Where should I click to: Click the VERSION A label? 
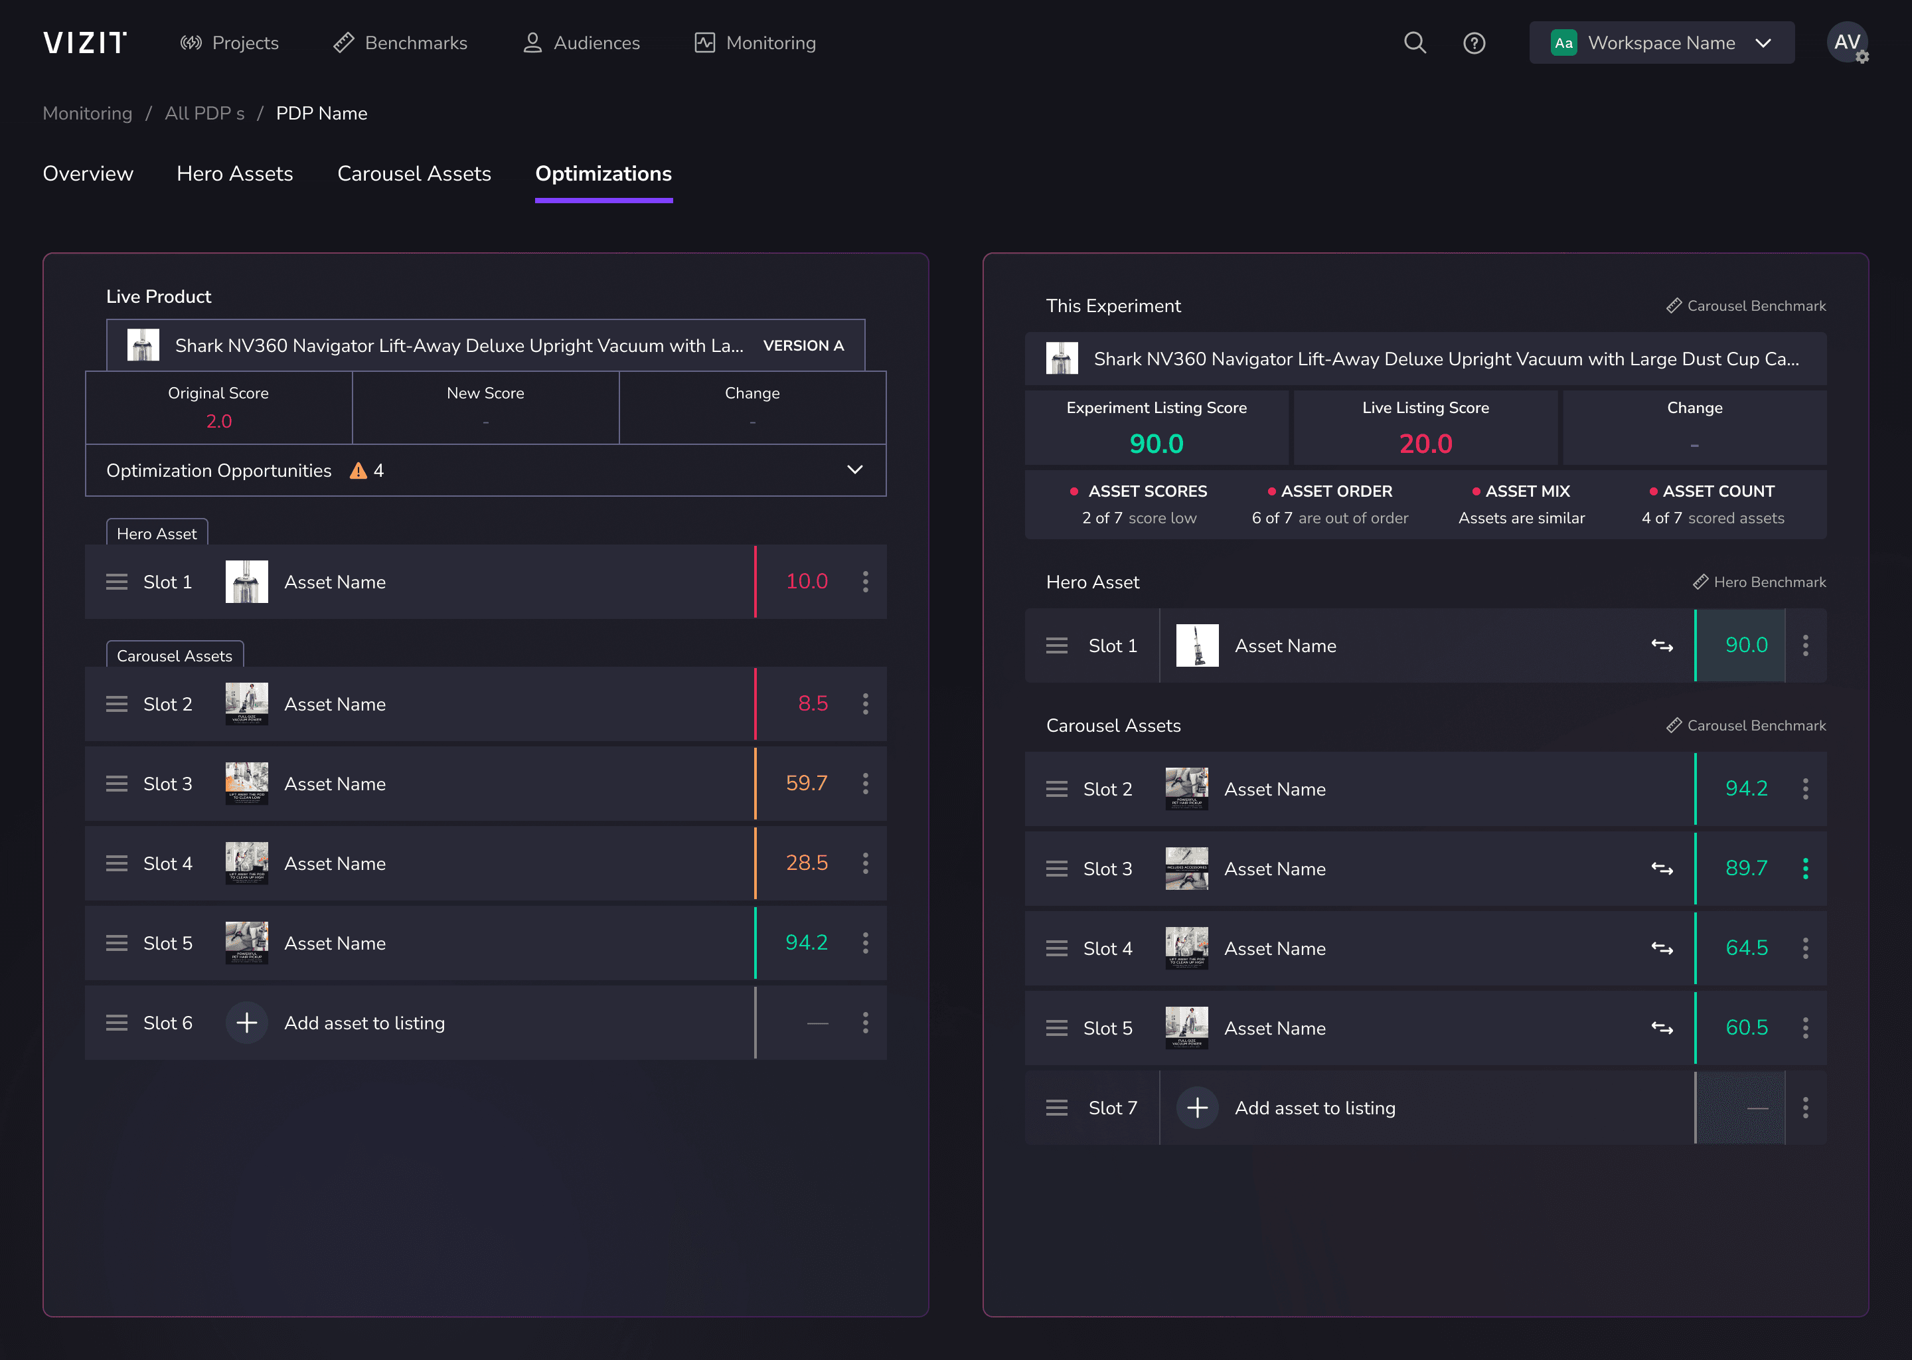(x=804, y=345)
